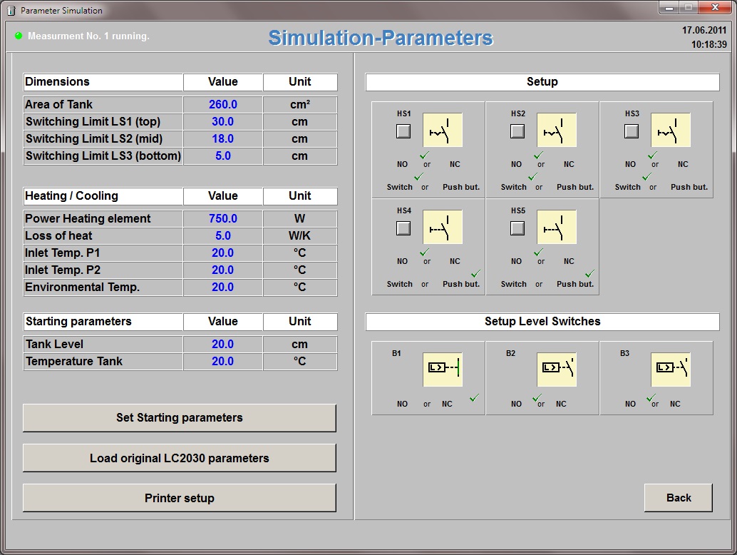
Task: Click the B1 level switch symbol icon
Action: (x=443, y=370)
